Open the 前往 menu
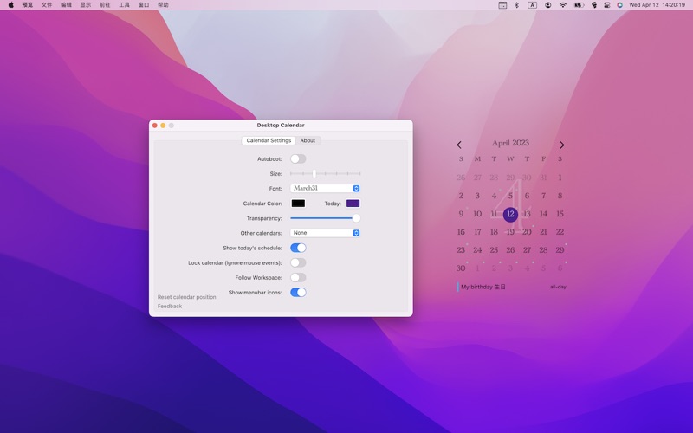The image size is (693, 433). [105, 5]
